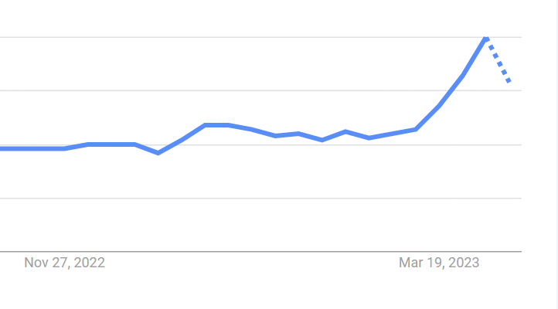Click where the line first rises after the flat start
Viewport: 558px width, 309px height.
click(x=64, y=148)
